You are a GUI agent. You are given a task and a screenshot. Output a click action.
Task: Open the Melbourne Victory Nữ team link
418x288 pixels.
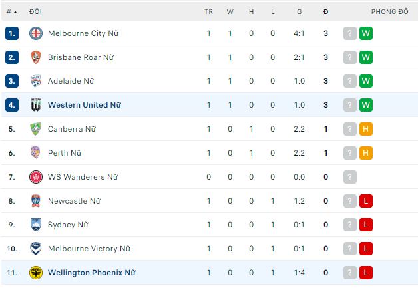(x=89, y=249)
